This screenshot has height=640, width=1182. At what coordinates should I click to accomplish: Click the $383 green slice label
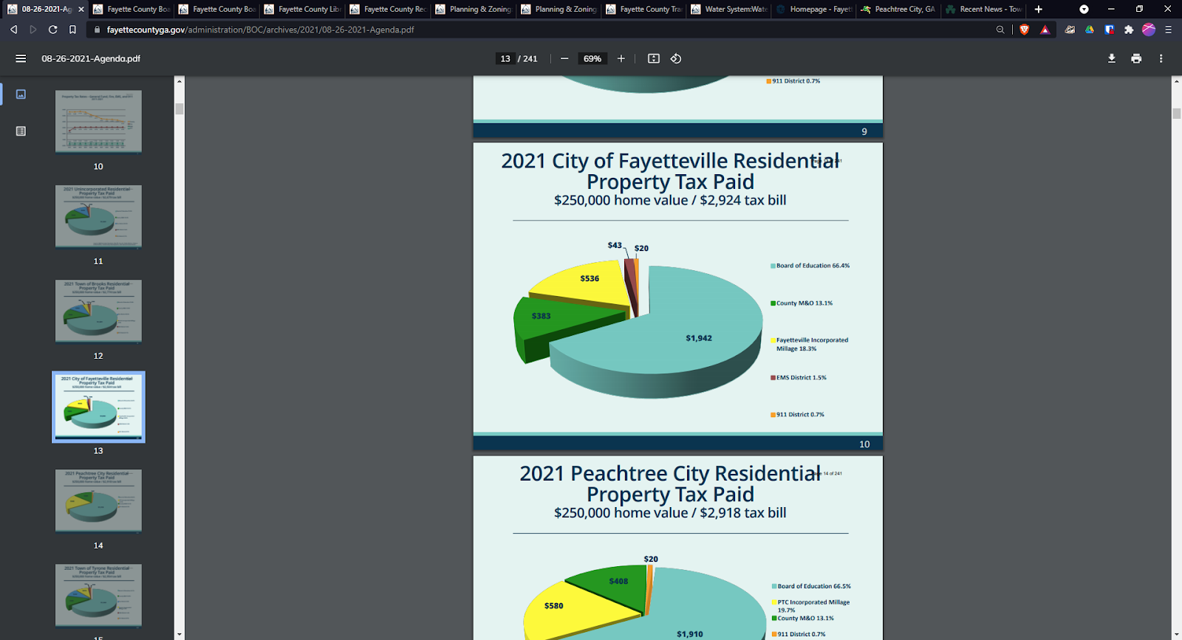(x=541, y=316)
